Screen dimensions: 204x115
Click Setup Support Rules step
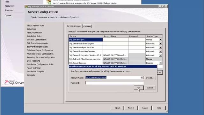click(x=35, y=26)
